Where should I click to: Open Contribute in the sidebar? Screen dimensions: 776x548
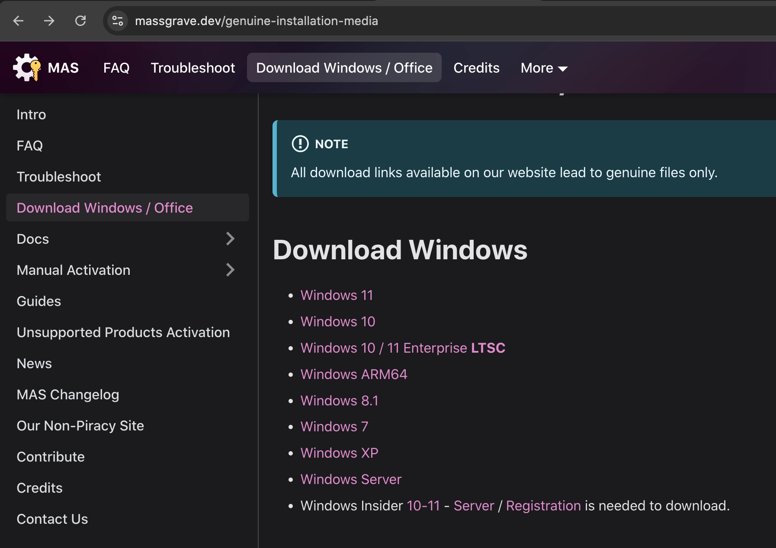[x=128, y=457]
